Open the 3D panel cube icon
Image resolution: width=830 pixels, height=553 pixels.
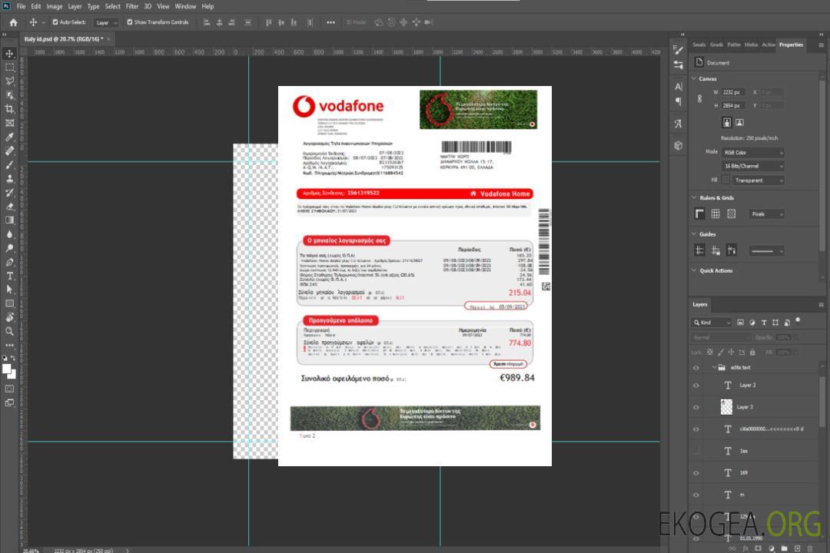(679, 145)
